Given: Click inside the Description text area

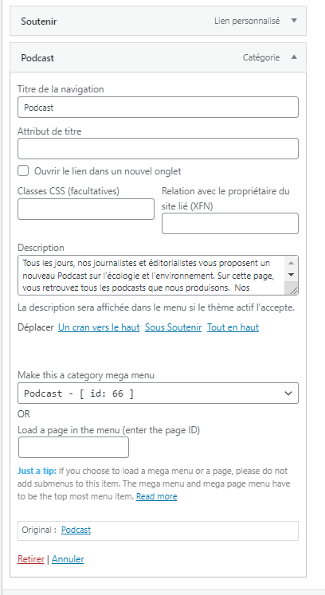Looking at the screenshot, I should click(153, 275).
